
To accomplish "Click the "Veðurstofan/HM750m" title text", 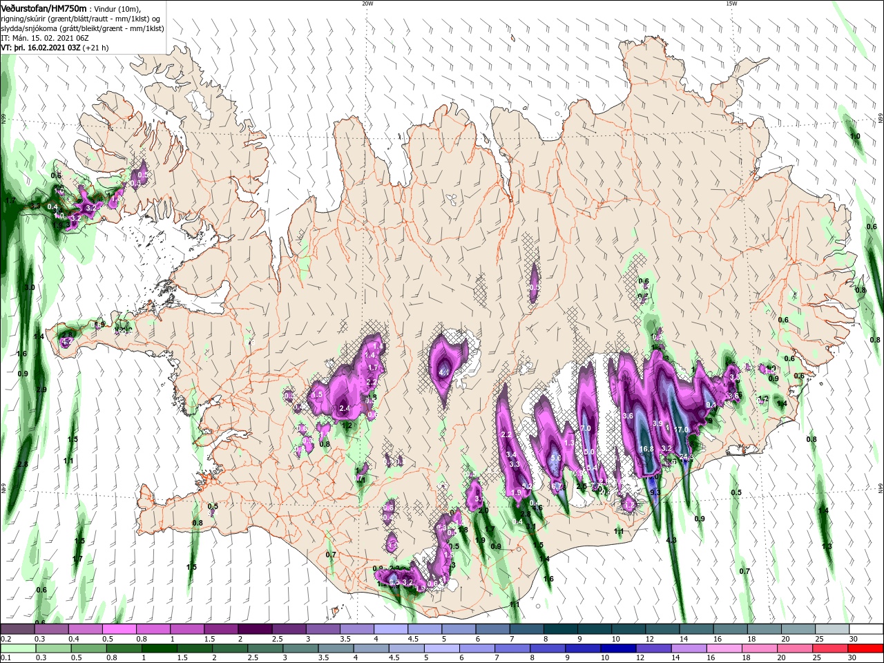I will point(44,8).
